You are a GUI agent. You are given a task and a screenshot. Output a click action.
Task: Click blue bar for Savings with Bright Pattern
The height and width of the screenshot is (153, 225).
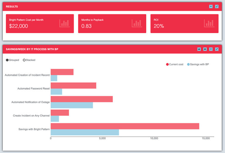coord(85,132)
